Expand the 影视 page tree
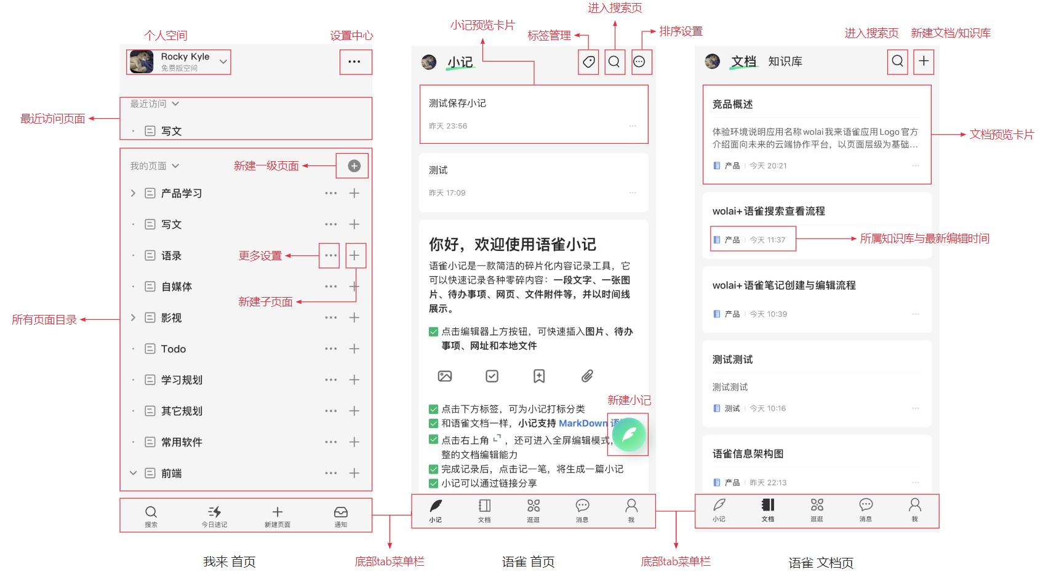Screen dimensions: 1043x580 (x=133, y=317)
